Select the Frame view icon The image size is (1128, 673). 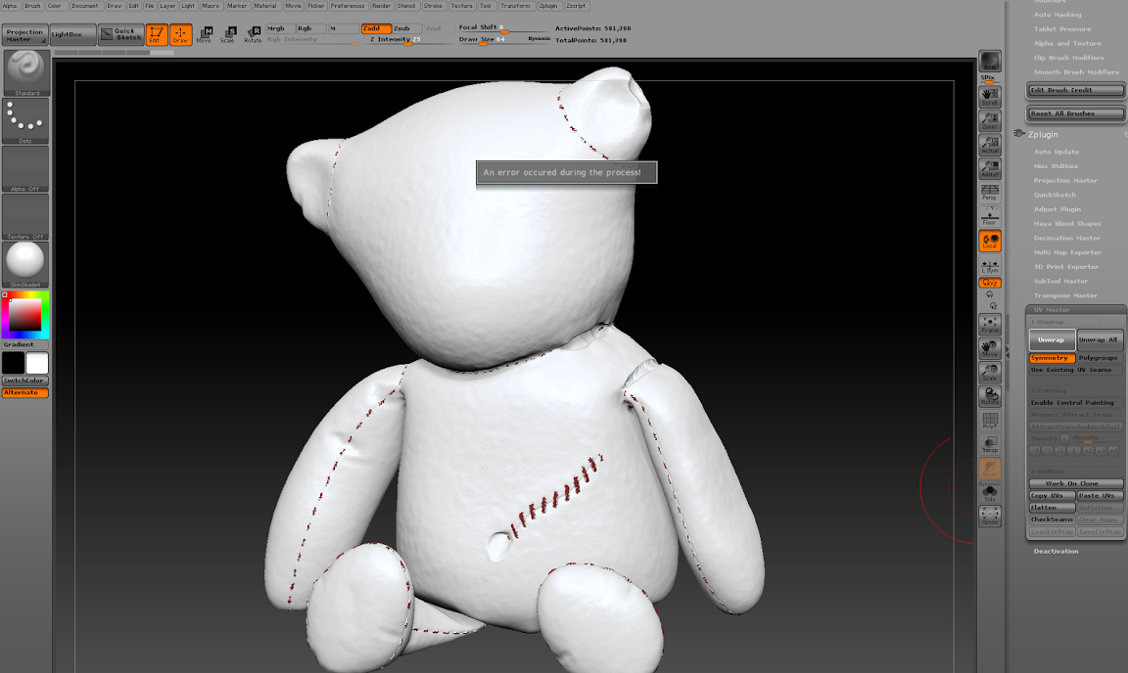pos(988,326)
